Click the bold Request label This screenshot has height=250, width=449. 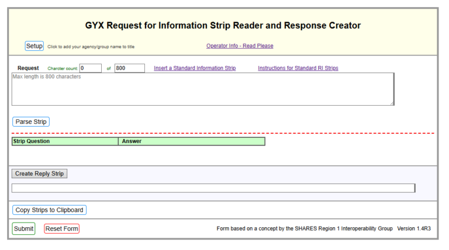click(28, 68)
